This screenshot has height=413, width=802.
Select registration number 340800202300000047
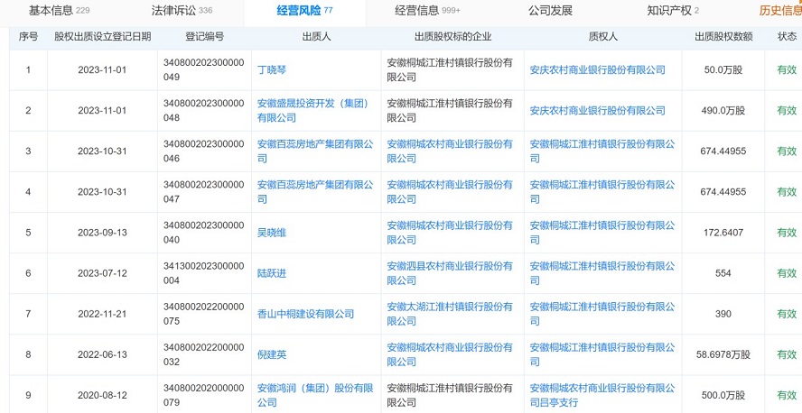click(x=203, y=192)
